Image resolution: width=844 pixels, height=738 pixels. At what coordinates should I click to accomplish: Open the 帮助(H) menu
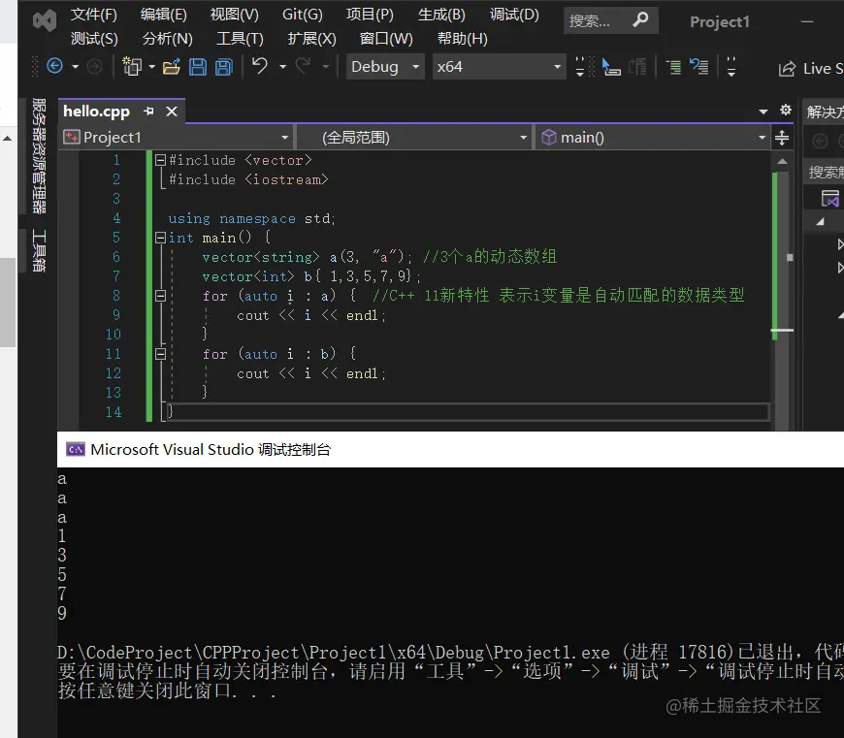463,38
